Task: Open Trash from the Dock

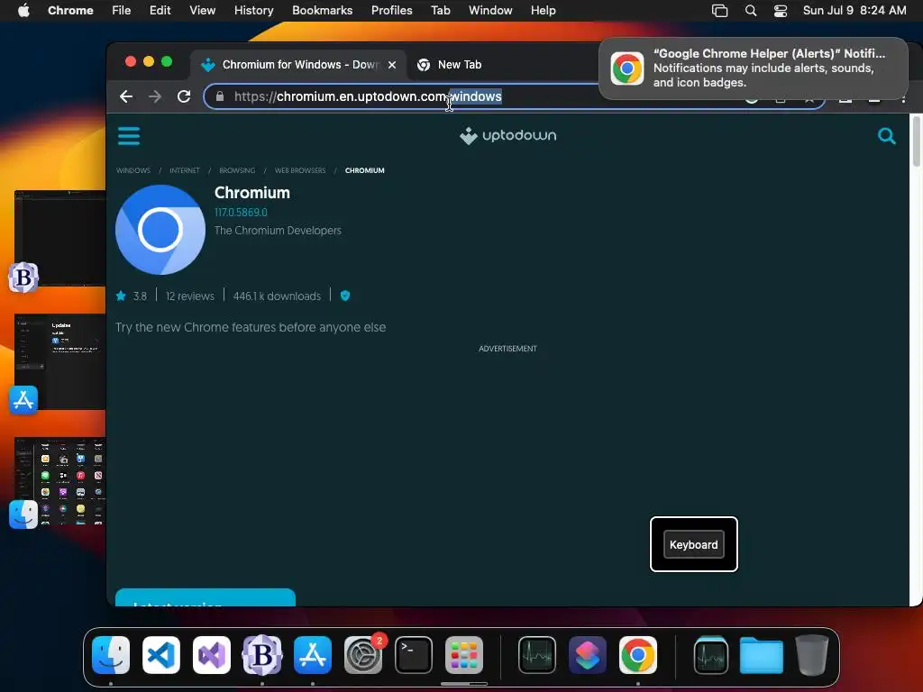Action: pyautogui.click(x=812, y=655)
